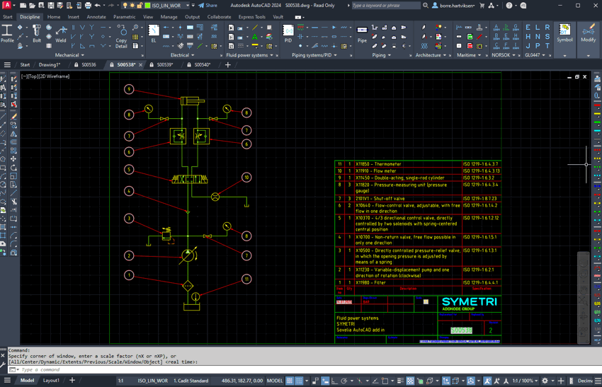The height and width of the screenshot is (387, 602).
Task: Click the SYMETRI logo in title block
Action: click(469, 302)
